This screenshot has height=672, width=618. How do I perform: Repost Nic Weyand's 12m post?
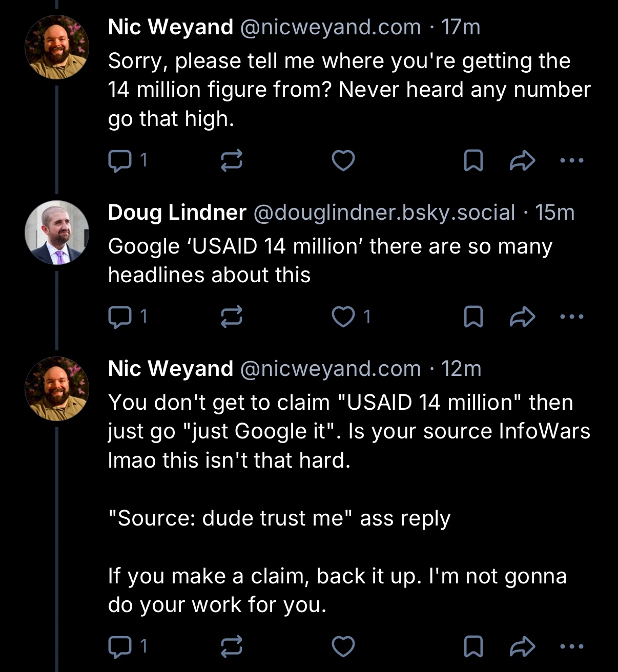coord(231,647)
